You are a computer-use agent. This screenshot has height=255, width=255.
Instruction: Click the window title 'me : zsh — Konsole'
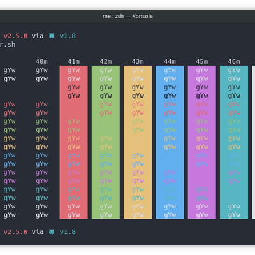click(x=127, y=16)
